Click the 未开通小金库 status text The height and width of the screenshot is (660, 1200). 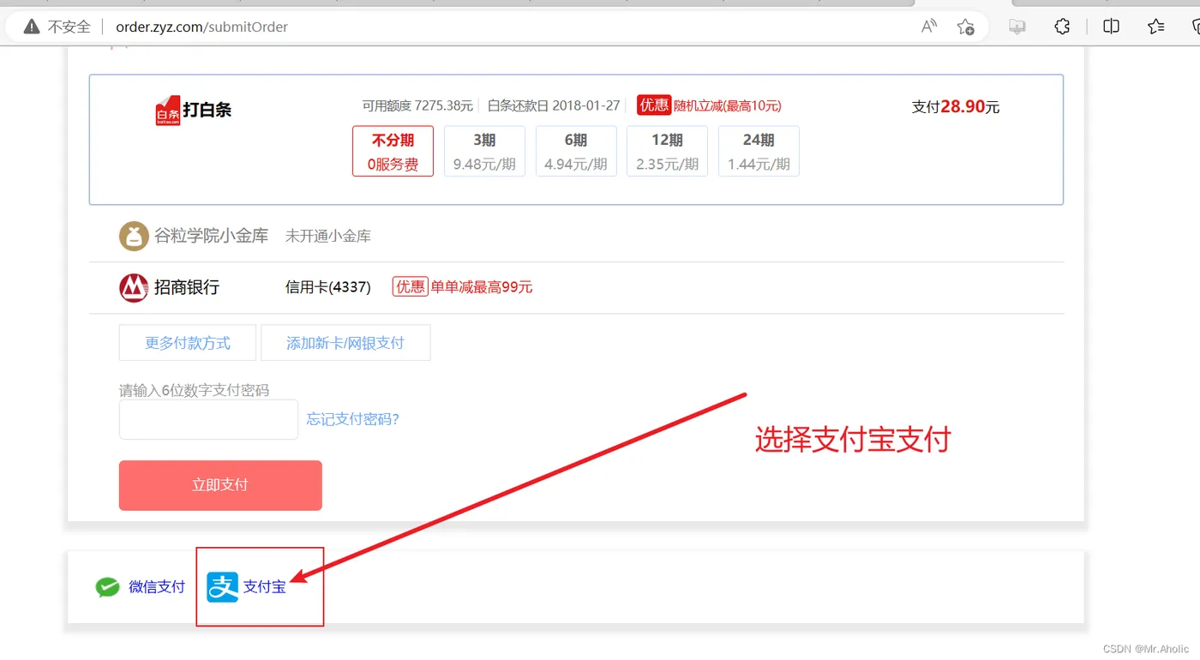pos(328,236)
